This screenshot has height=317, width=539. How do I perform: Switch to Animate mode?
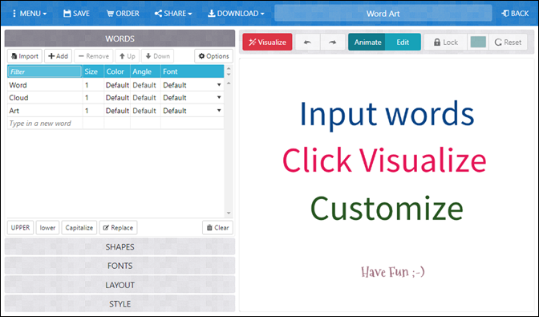point(367,42)
